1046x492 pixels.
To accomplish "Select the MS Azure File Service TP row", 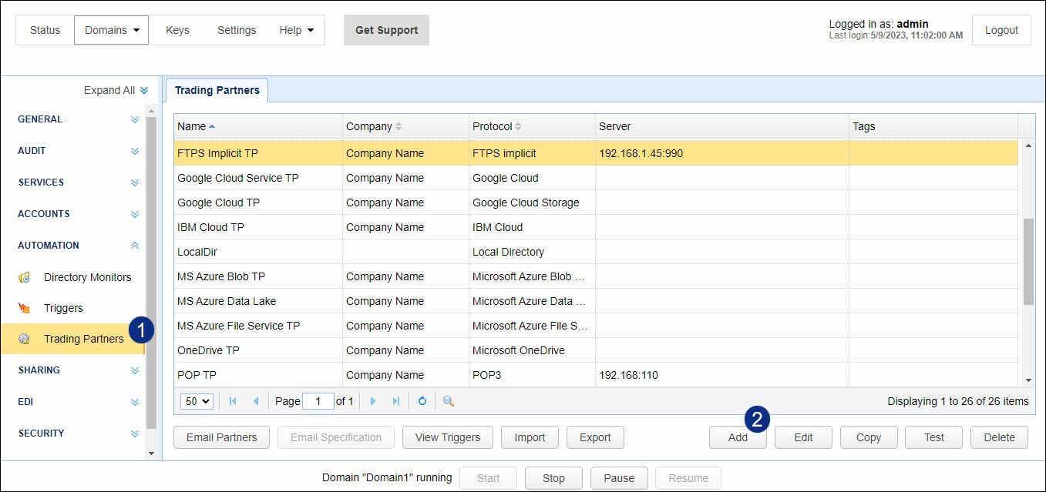I will [596, 326].
